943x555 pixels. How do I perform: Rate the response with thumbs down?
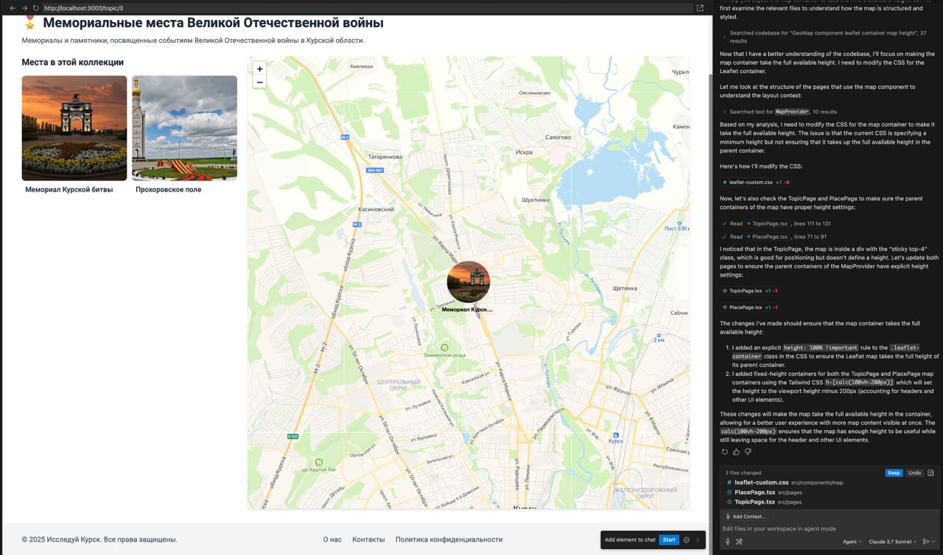click(747, 451)
